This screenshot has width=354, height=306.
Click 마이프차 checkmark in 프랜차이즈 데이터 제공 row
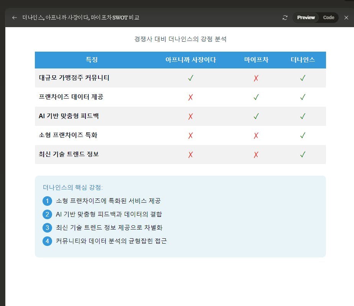(256, 97)
